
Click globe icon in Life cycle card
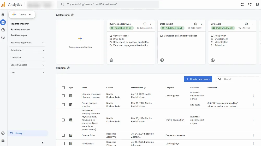[x=213, y=60]
